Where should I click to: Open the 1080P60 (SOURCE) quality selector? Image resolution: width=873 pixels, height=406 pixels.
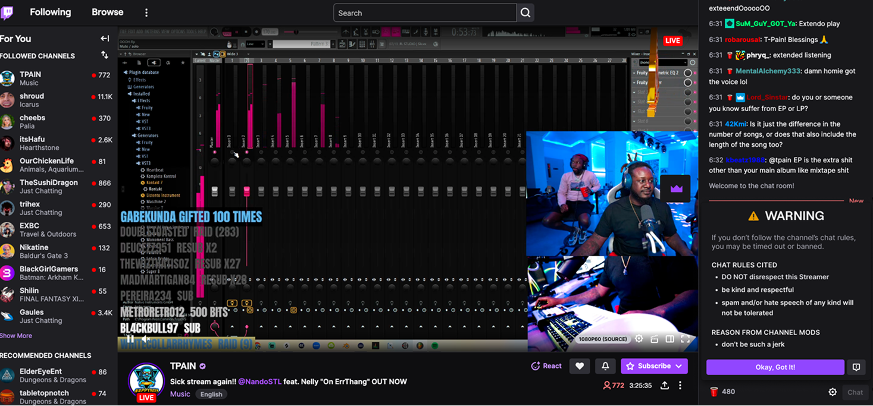pos(603,339)
